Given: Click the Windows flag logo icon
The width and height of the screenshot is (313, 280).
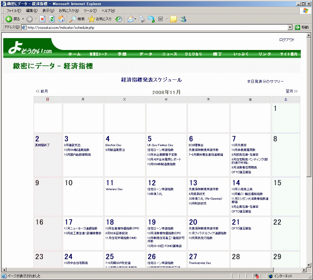Looking at the screenshot, I should (305, 11).
